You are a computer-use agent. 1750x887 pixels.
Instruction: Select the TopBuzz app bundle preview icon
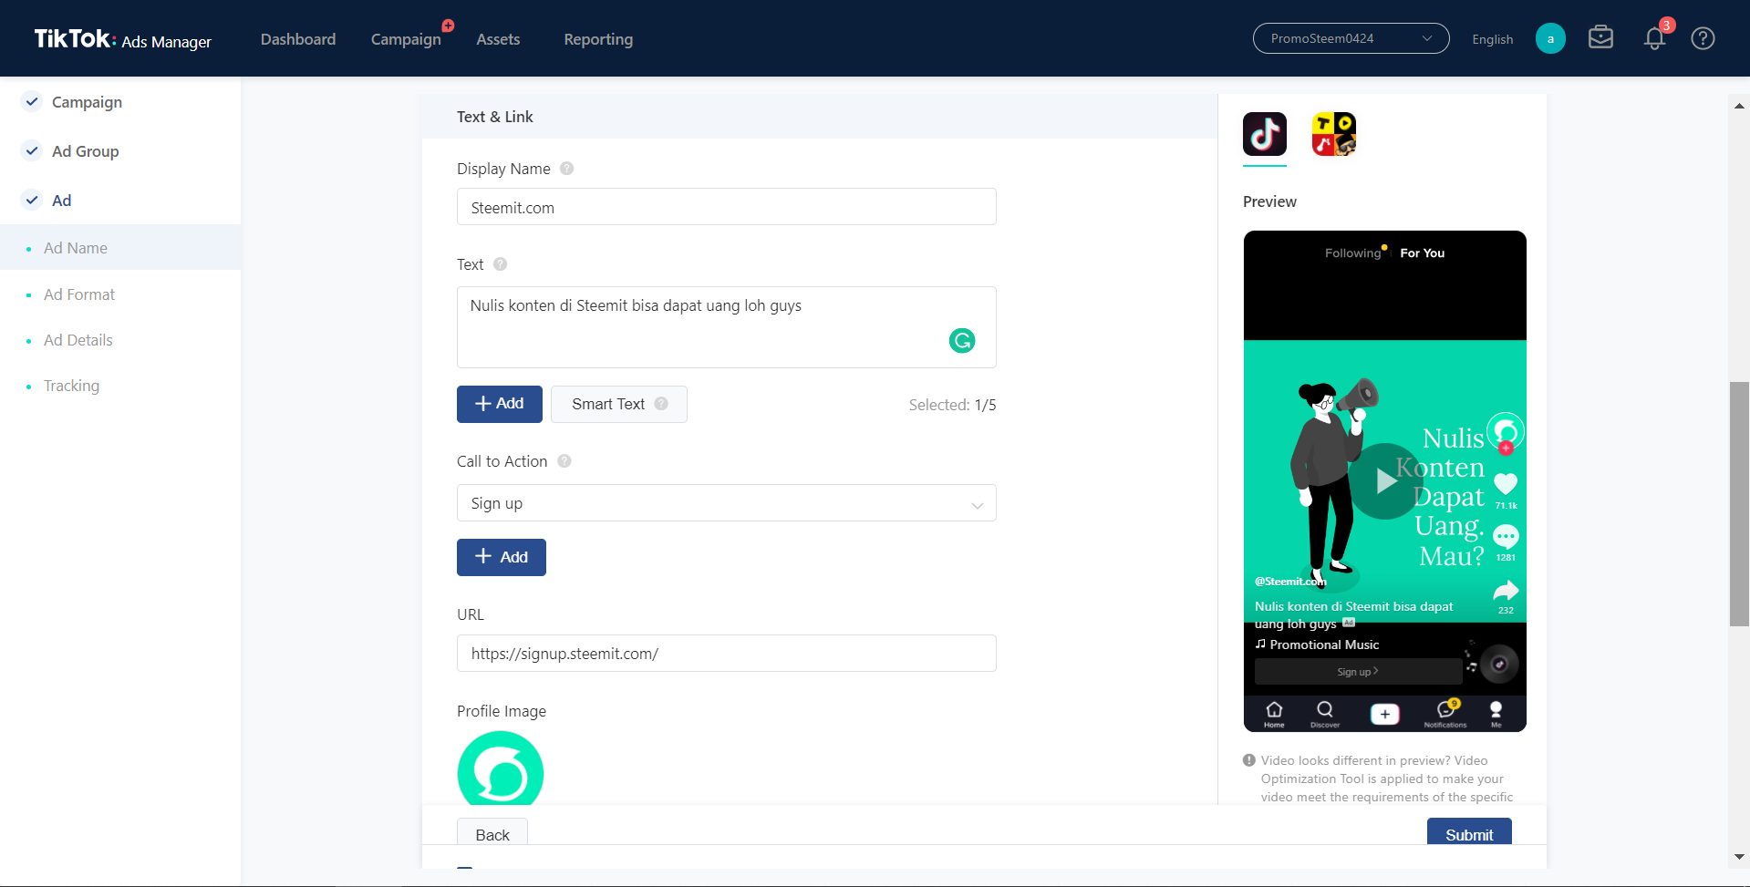click(x=1334, y=134)
